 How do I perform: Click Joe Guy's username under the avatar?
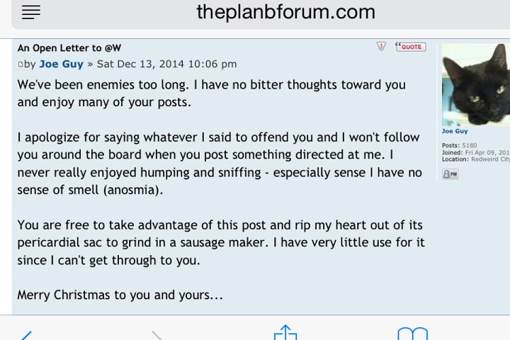[x=454, y=131]
